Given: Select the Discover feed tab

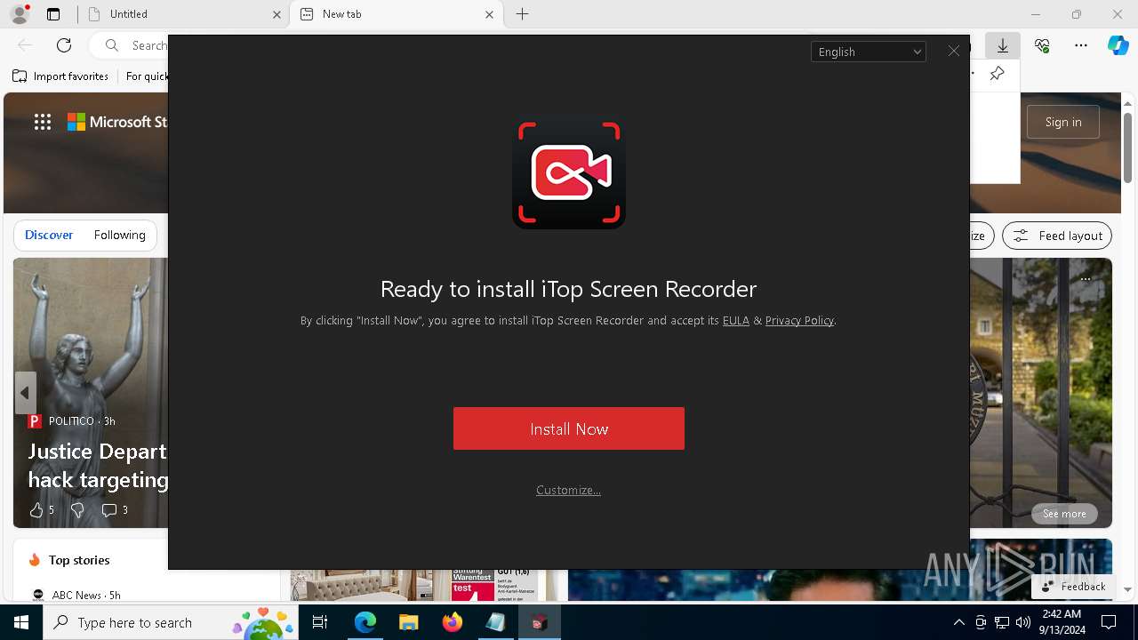Looking at the screenshot, I should (49, 236).
